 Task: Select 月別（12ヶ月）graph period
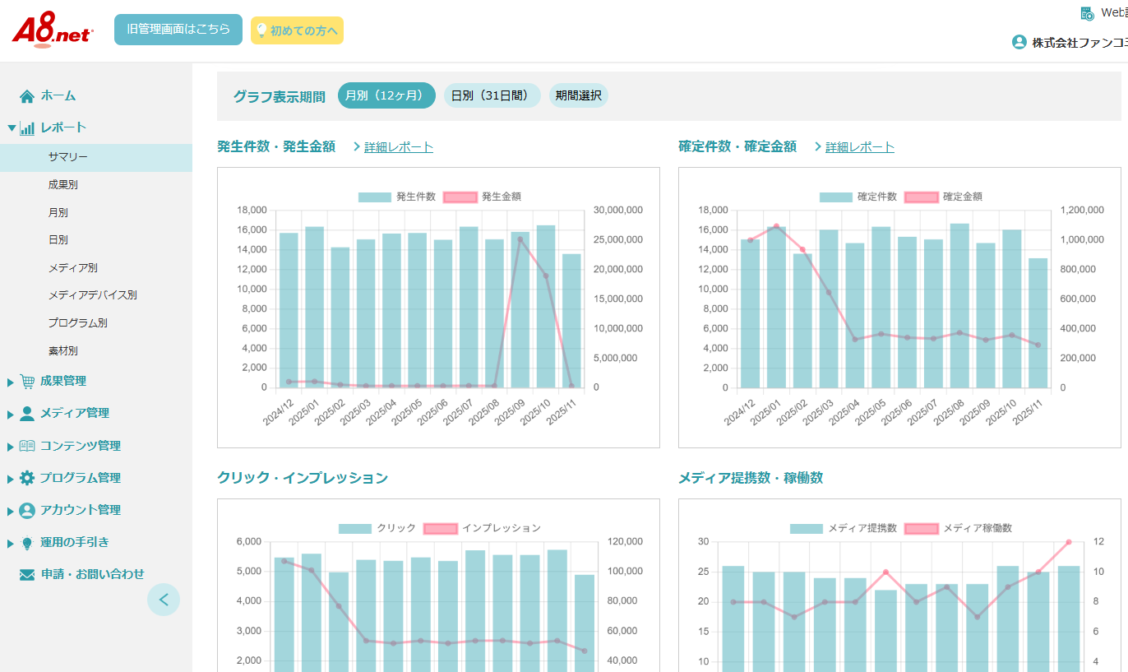click(x=386, y=95)
